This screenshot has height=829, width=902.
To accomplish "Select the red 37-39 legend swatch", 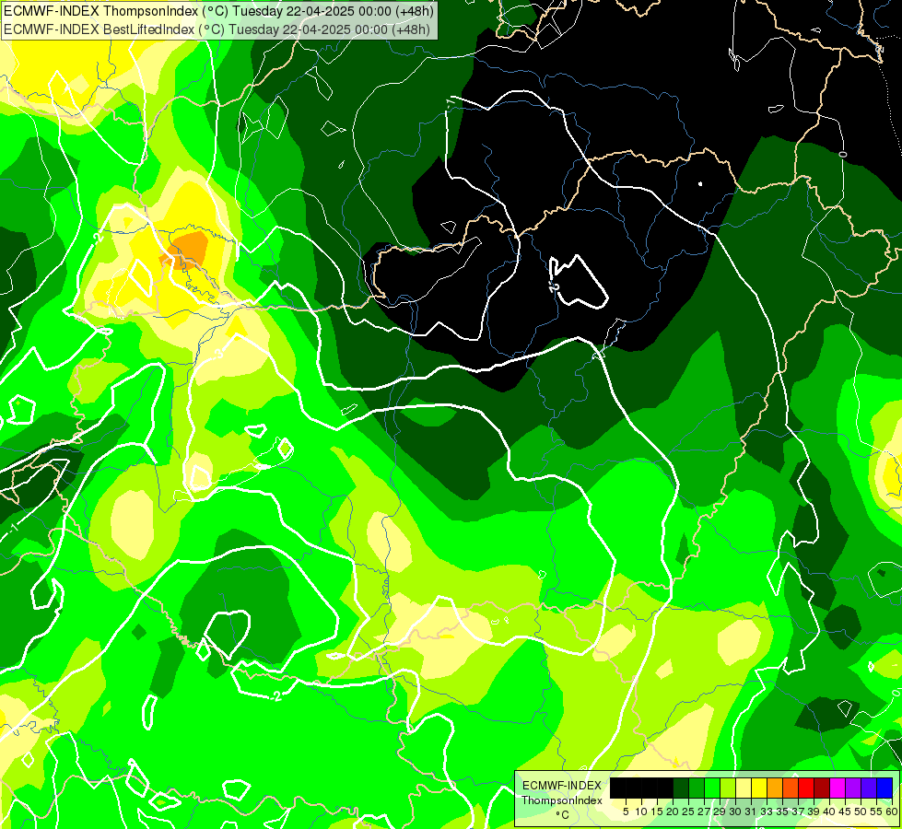I will point(806,788).
